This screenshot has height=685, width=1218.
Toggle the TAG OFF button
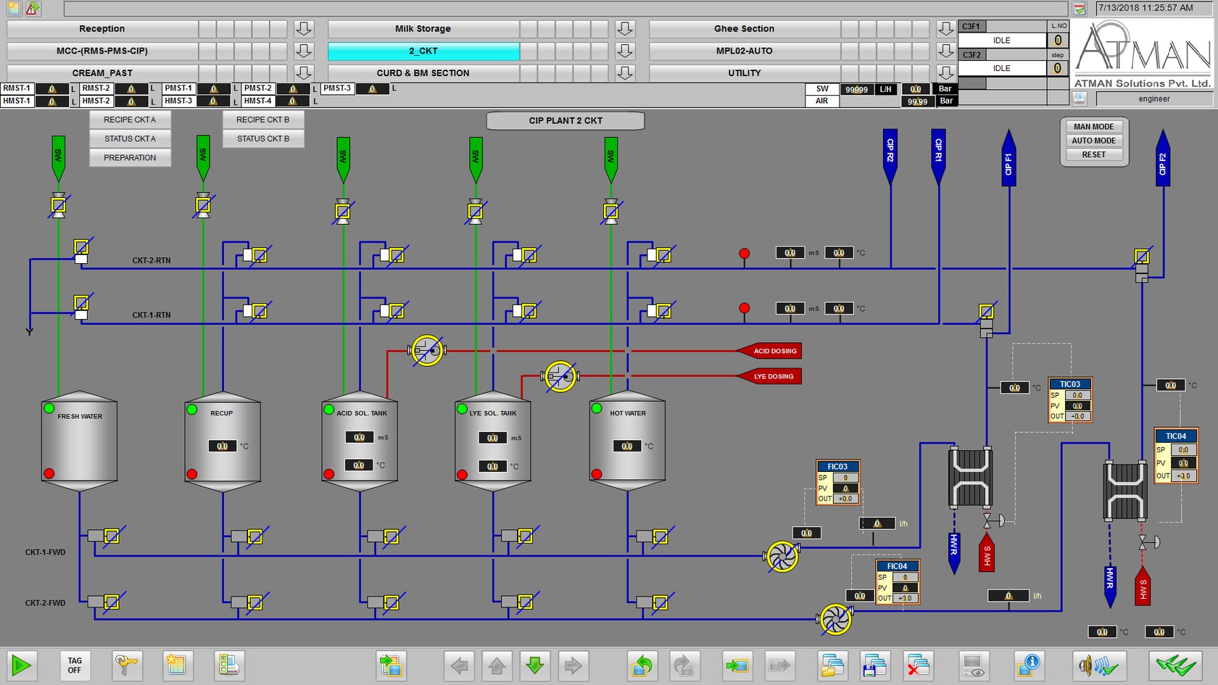pyautogui.click(x=75, y=665)
